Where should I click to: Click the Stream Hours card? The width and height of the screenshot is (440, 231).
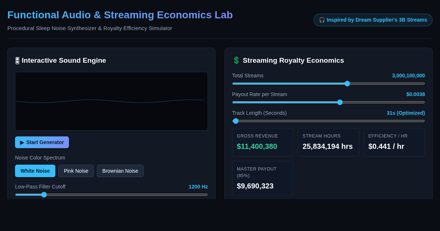click(x=329, y=142)
